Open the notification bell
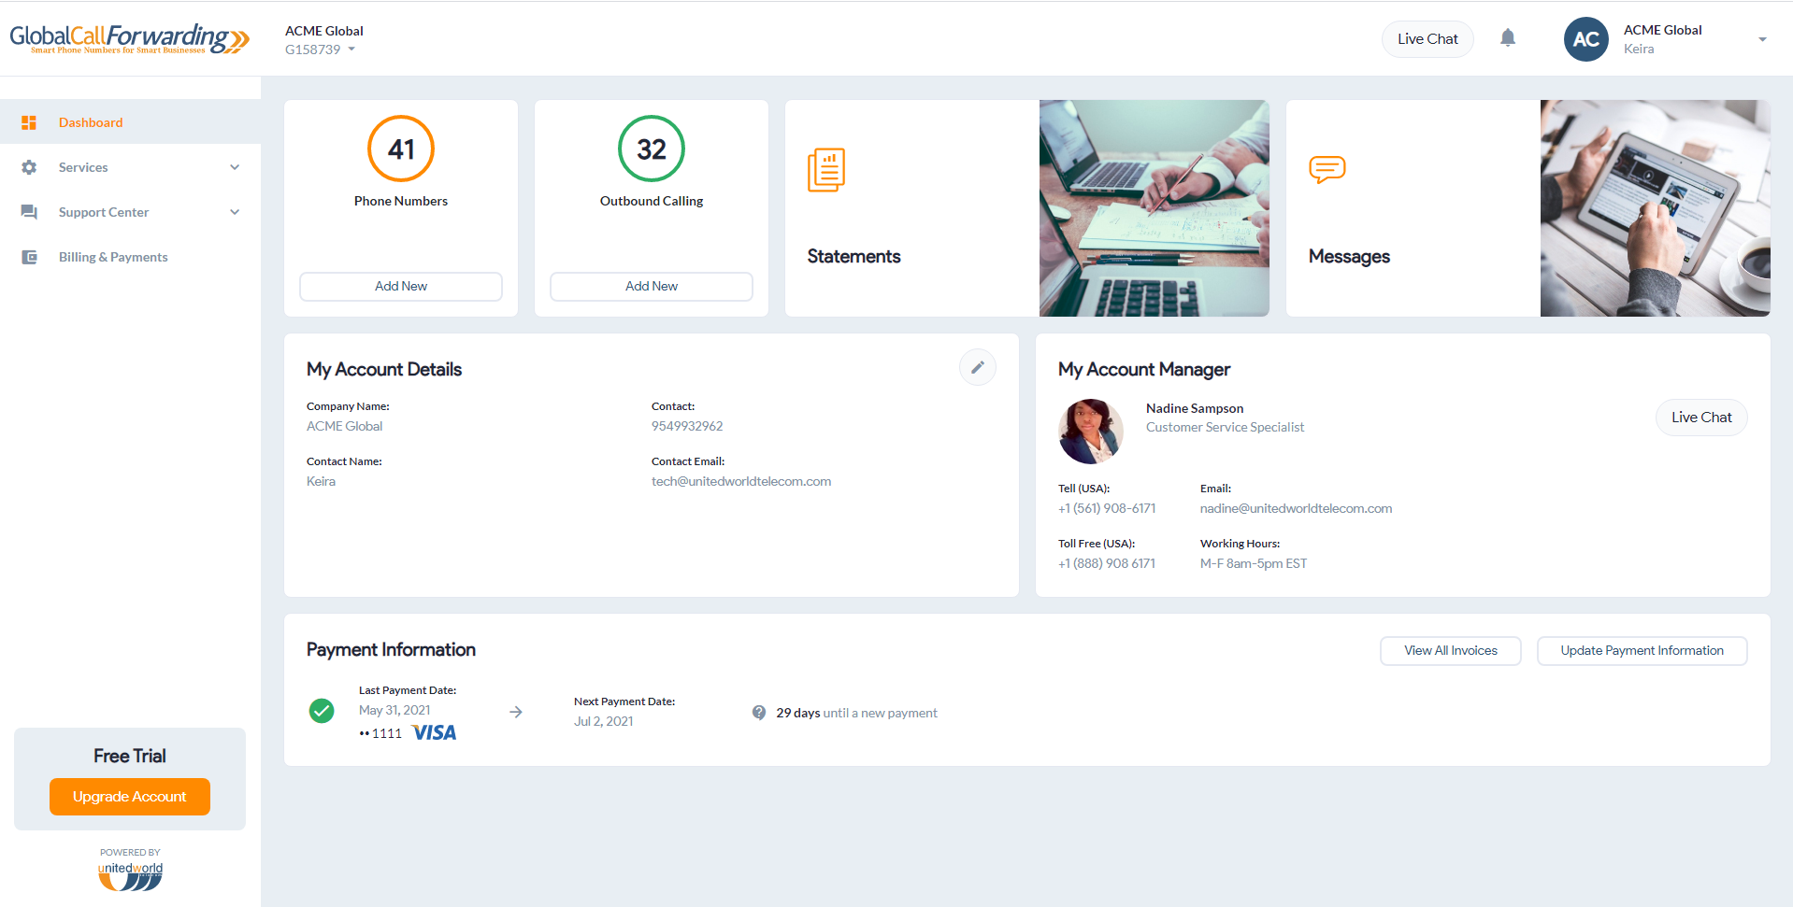 tap(1508, 37)
